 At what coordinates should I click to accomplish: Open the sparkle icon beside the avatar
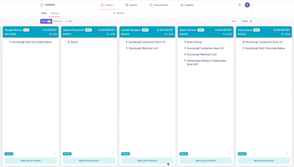click(x=240, y=5)
